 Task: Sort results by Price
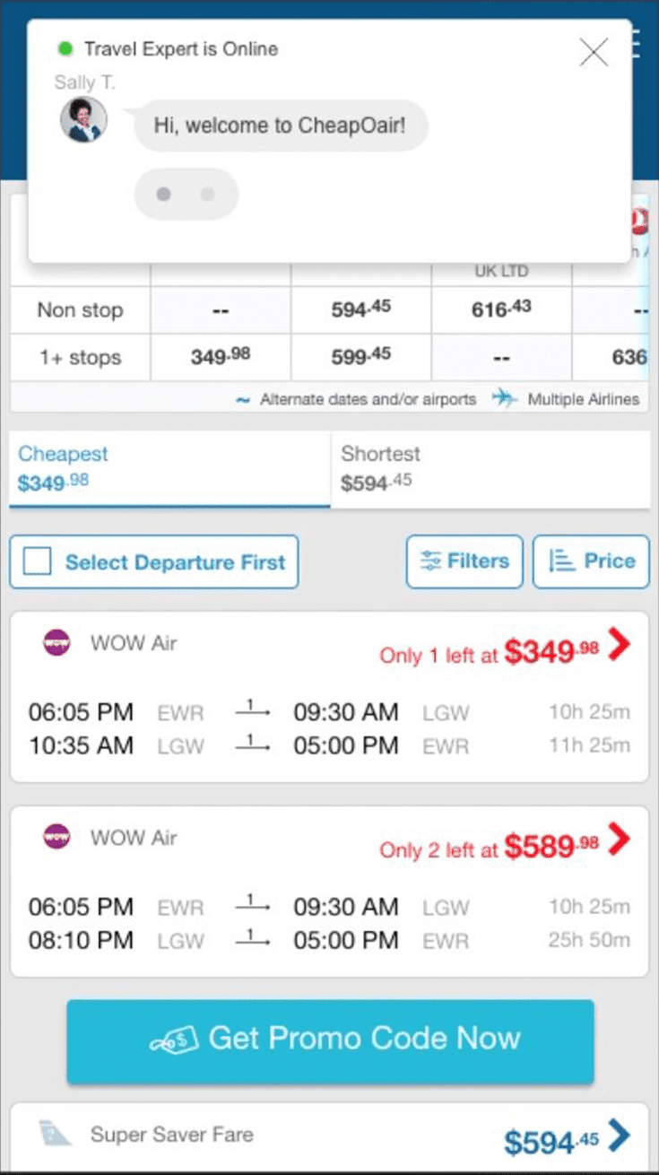tap(591, 561)
